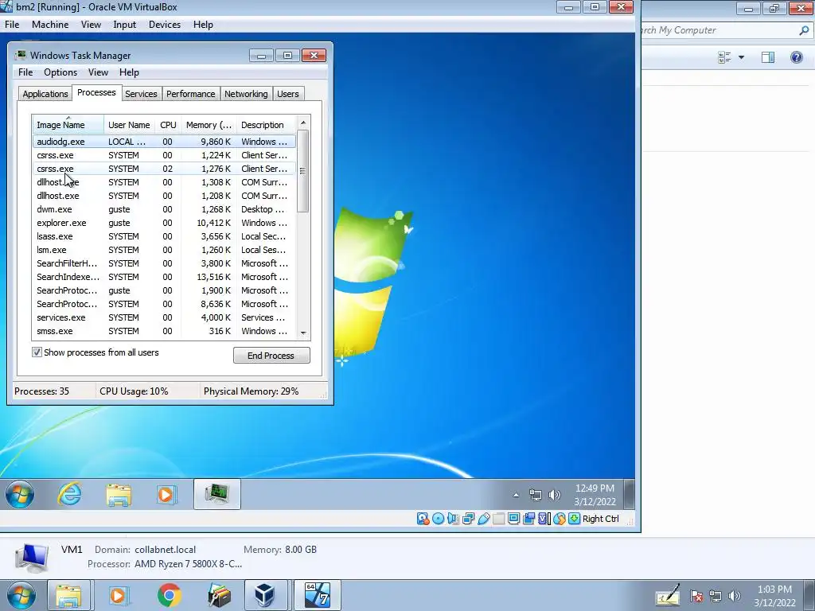Sort processes by CPU column header
The width and height of the screenshot is (815, 611).
point(168,125)
